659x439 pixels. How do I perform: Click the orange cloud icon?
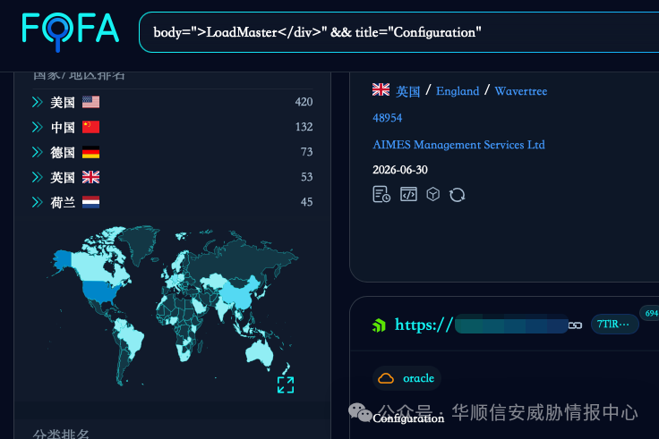point(386,378)
